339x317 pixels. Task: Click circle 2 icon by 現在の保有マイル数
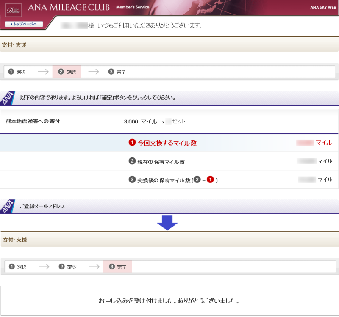[132, 161]
